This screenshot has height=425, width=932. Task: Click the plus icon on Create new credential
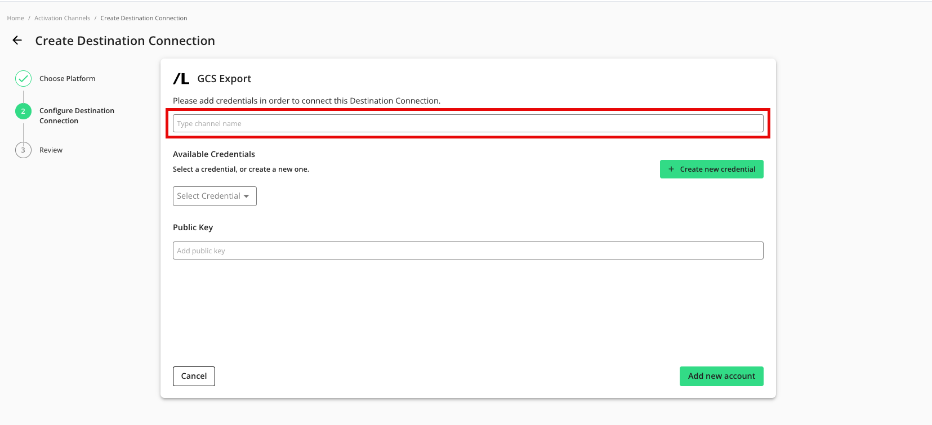click(671, 169)
